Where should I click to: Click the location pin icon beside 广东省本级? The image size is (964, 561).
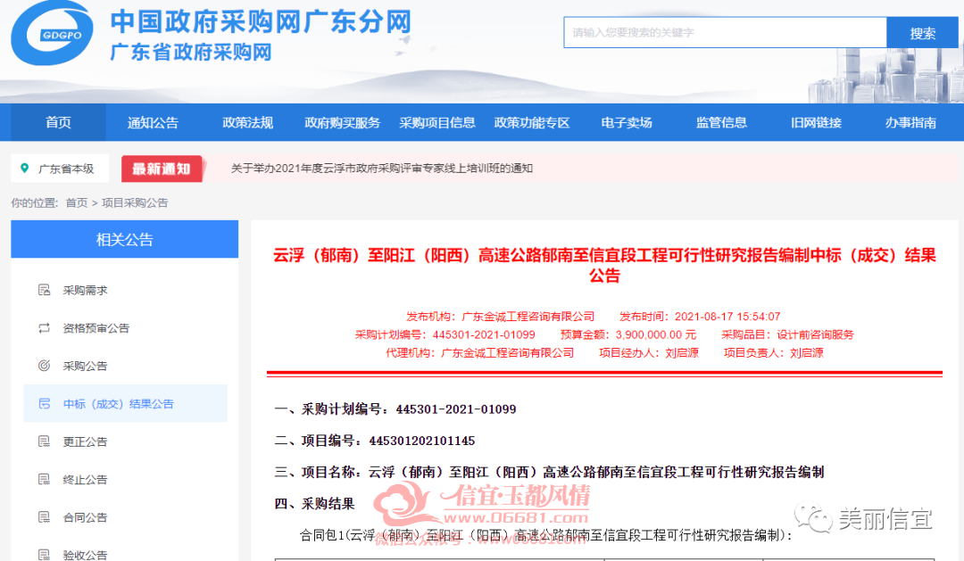click(x=25, y=168)
